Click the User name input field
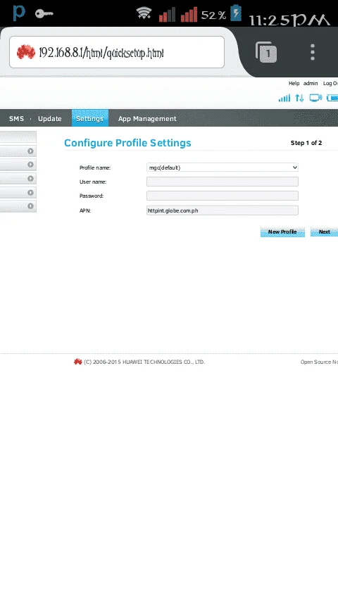This screenshot has width=338, height=601. (222, 182)
